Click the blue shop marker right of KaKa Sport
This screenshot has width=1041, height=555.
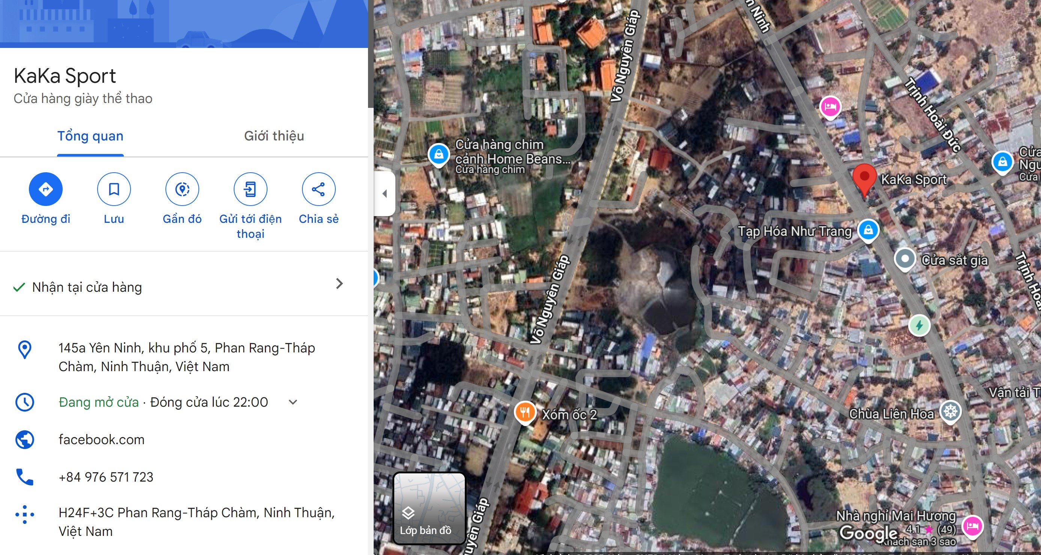pos(1002,163)
